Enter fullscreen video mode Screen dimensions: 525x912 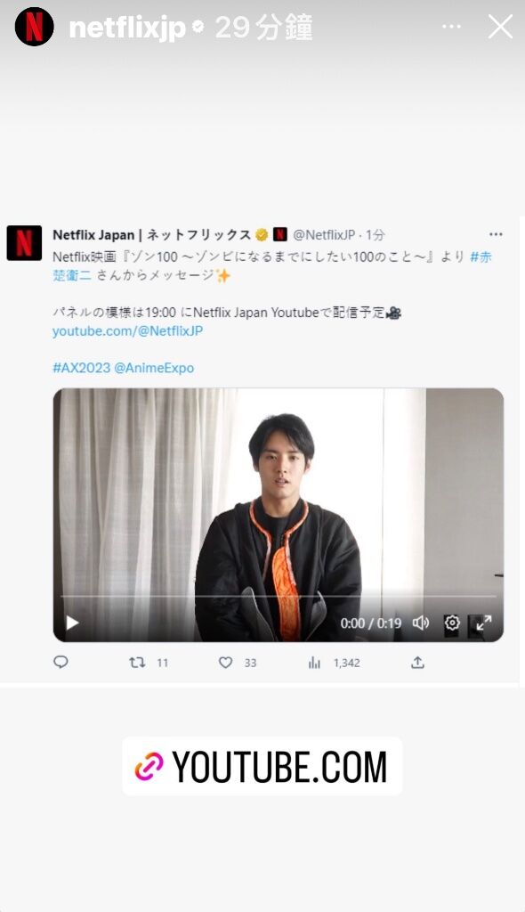tap(483, 623)
